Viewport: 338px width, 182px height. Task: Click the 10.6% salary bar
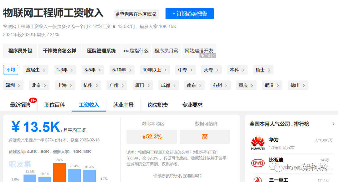pyautogui.click(x=45, y=179)
